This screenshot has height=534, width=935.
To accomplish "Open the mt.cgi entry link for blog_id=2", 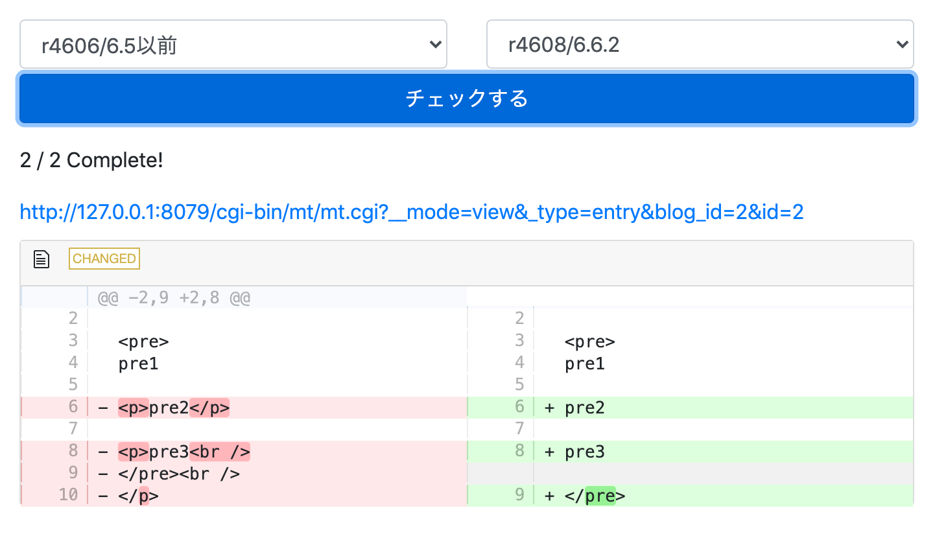I will coord(411,211).
